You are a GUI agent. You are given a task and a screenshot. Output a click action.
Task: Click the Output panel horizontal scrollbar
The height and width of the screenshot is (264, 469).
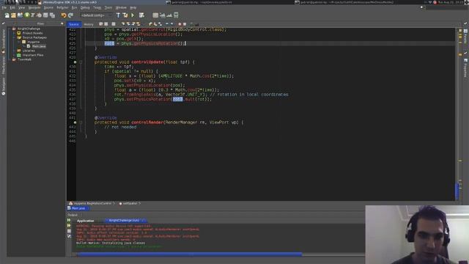pos(190,254)
